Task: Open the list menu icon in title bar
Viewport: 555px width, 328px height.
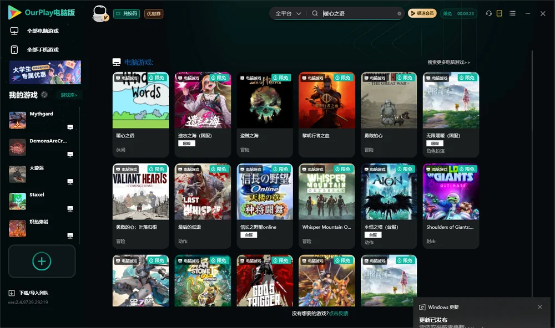Action: [512, 13]
